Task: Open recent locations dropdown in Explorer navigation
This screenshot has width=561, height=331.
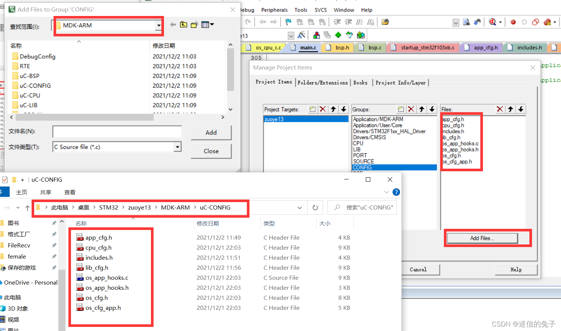Action: [18, 208]
